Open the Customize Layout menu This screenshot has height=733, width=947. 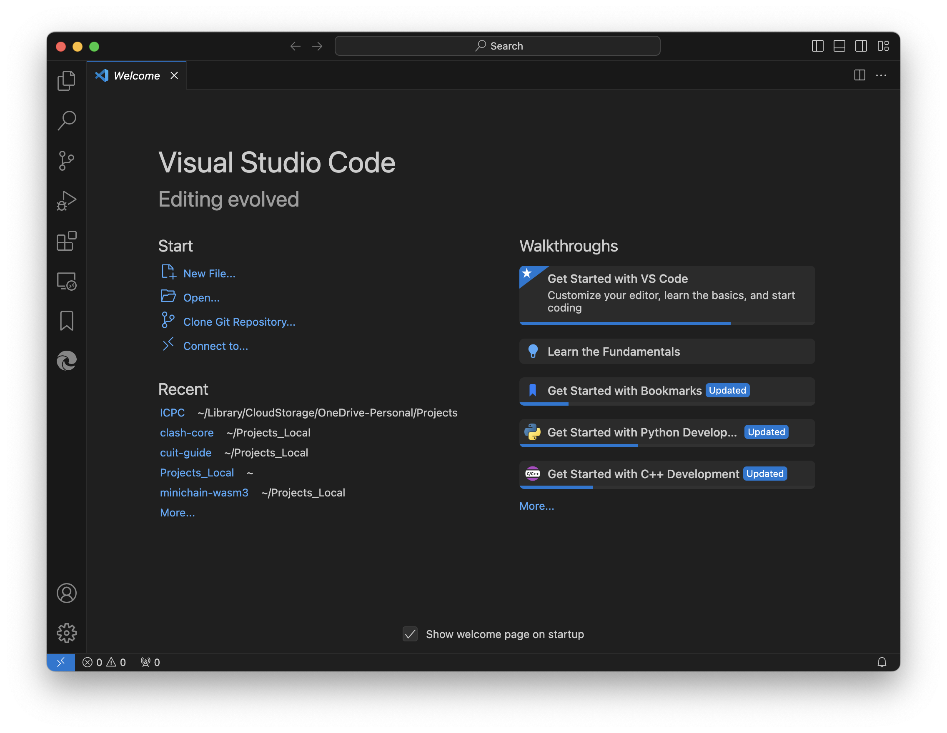[x=883, y=46]
